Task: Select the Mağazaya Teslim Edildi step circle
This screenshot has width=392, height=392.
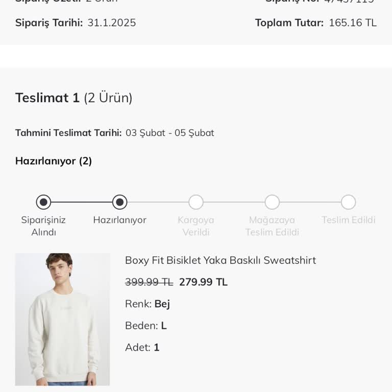Action: coord(272,202)
